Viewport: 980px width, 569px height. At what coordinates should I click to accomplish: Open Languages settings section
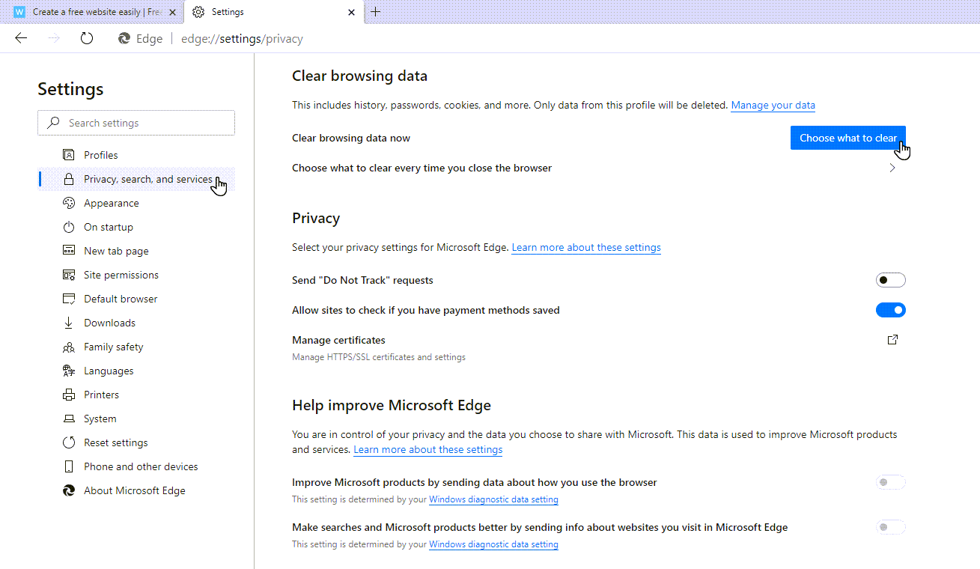(136, 371)
